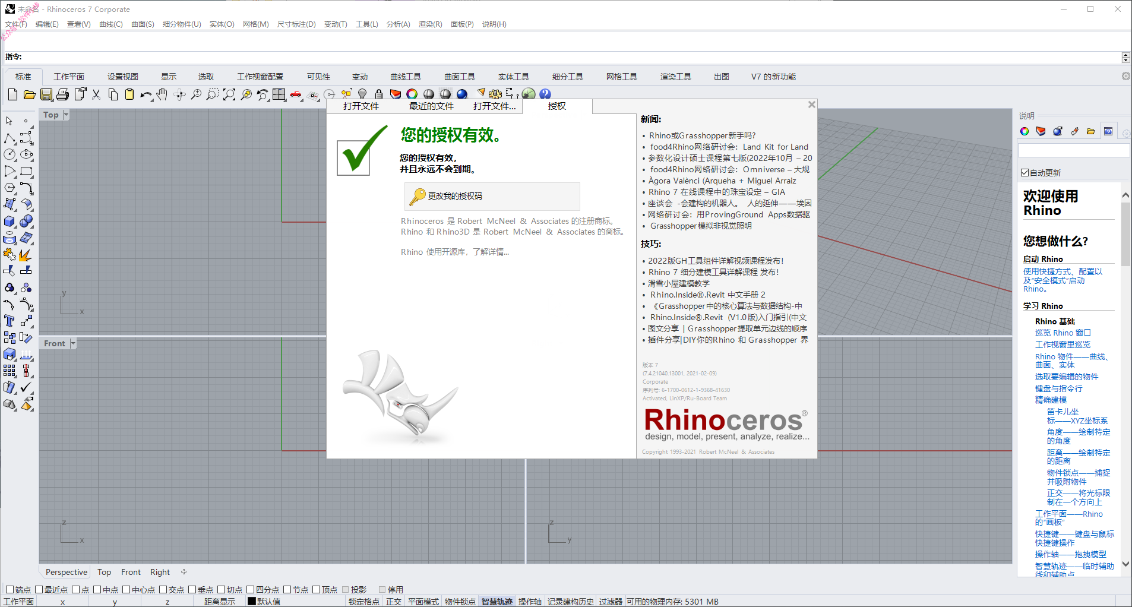Select the Rectangle tool

[26, 172]
